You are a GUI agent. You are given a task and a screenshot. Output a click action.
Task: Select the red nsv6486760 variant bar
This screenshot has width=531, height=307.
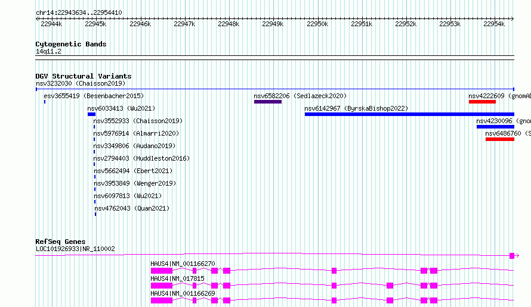500,139
